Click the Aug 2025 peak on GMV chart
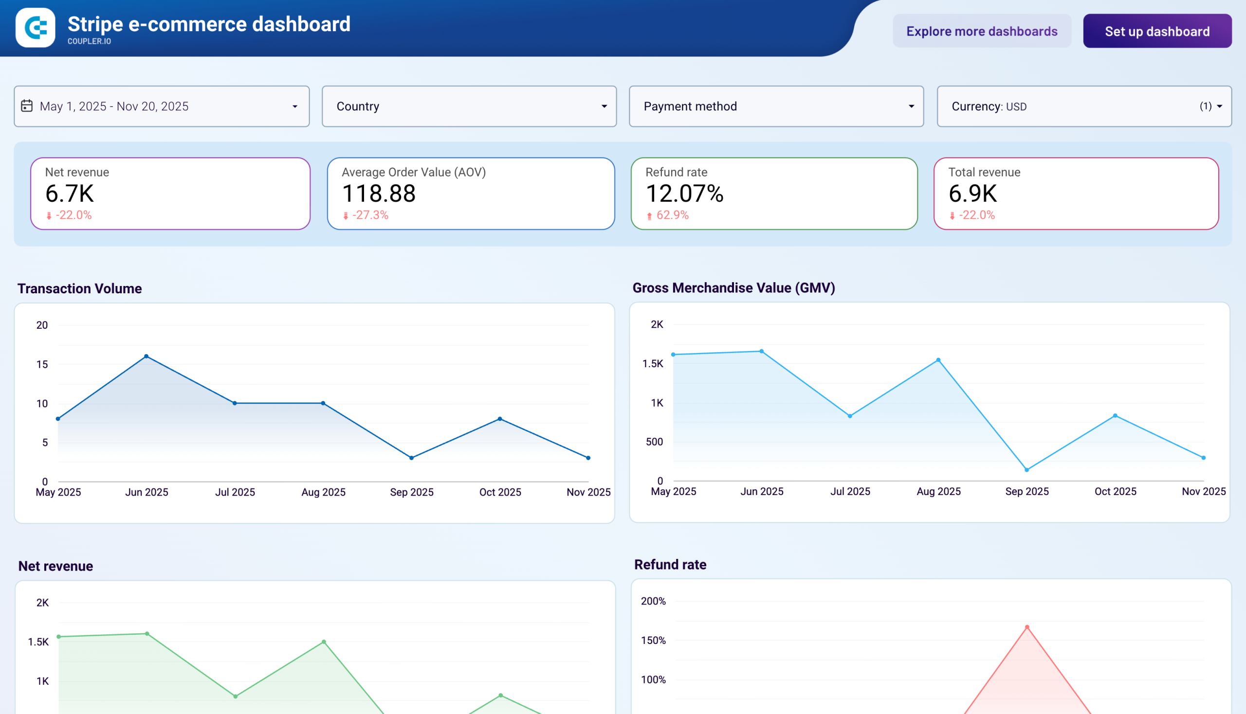Image resolution: width=1246 pixels, height=714 pixels. click(937, 359)
